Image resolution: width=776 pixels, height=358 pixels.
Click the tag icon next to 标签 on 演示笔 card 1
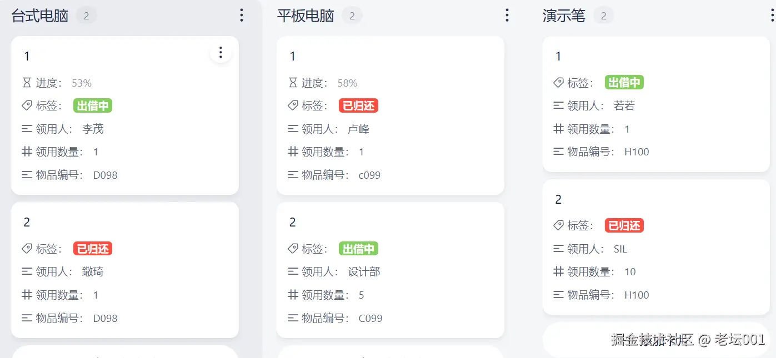(559, 82)
